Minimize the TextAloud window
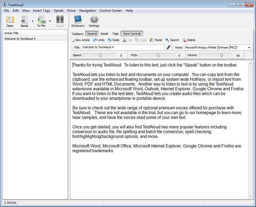Viewport: 256px width, 207px height. [232, 5]
